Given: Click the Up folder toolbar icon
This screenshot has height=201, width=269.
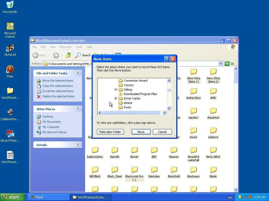Looking at the screenshot, I should [69, 55].
